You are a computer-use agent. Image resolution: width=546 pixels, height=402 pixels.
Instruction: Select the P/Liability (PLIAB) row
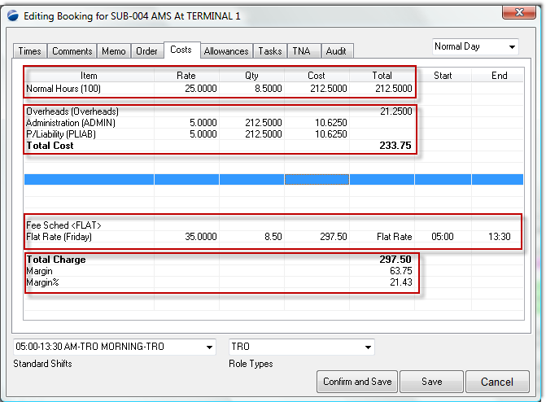pos(61,134)
